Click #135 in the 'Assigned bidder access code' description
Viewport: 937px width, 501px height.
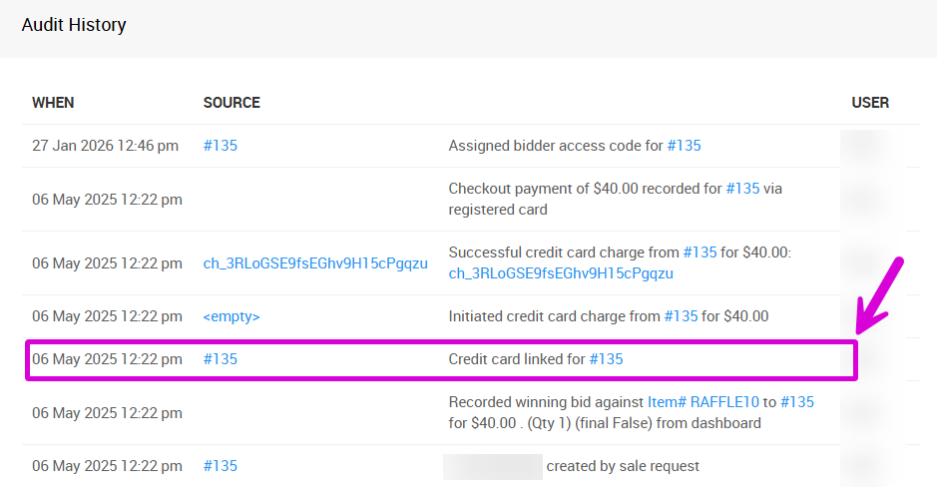coord(685,146)
